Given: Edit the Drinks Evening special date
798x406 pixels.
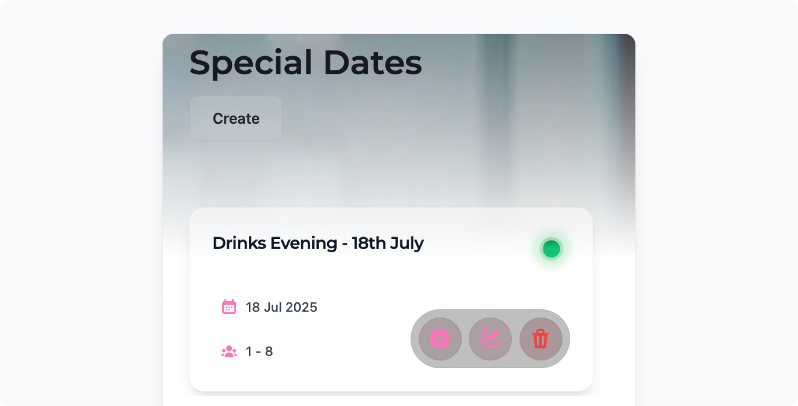Looking at the screenshot, I should 490,339.
